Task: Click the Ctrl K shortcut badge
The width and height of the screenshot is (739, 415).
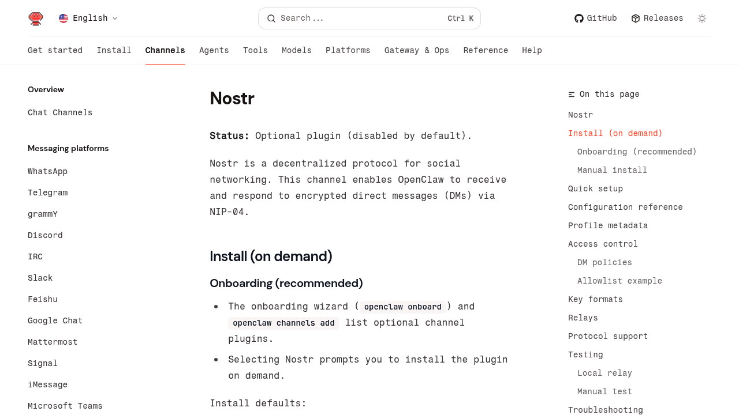Action: (x=460, y=18)
